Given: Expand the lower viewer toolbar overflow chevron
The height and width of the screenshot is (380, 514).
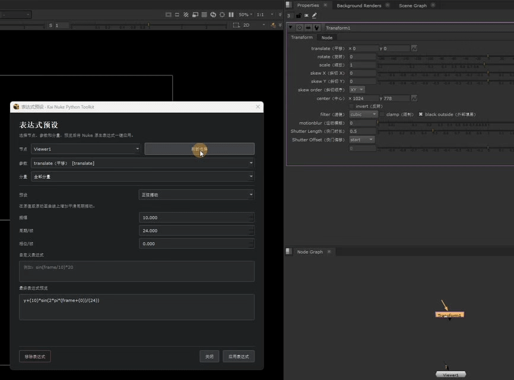Looking at the screenshot, I should pyautogui.click(x=280, y=25).
